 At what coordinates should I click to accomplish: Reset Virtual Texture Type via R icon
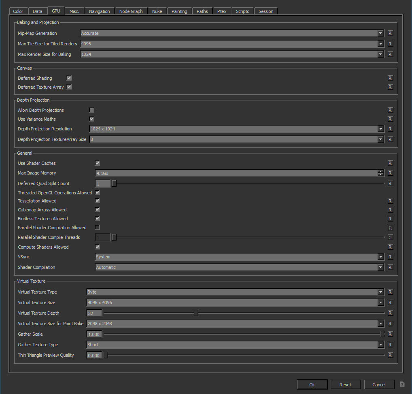(390, 292)
